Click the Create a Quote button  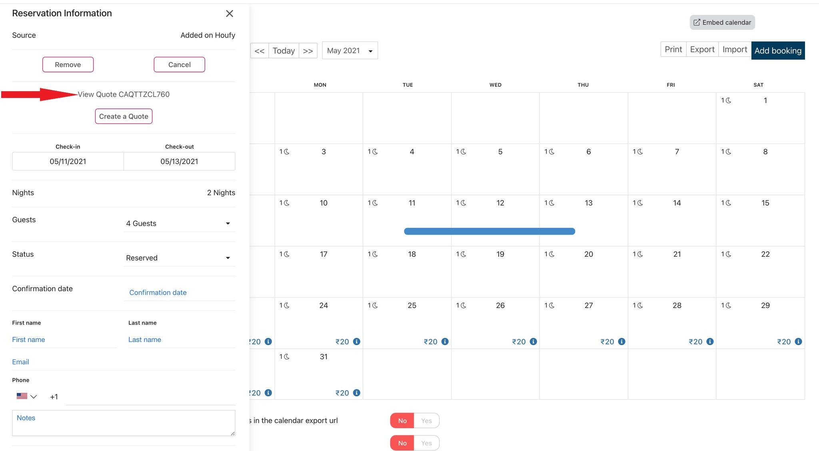pos(124,116)
